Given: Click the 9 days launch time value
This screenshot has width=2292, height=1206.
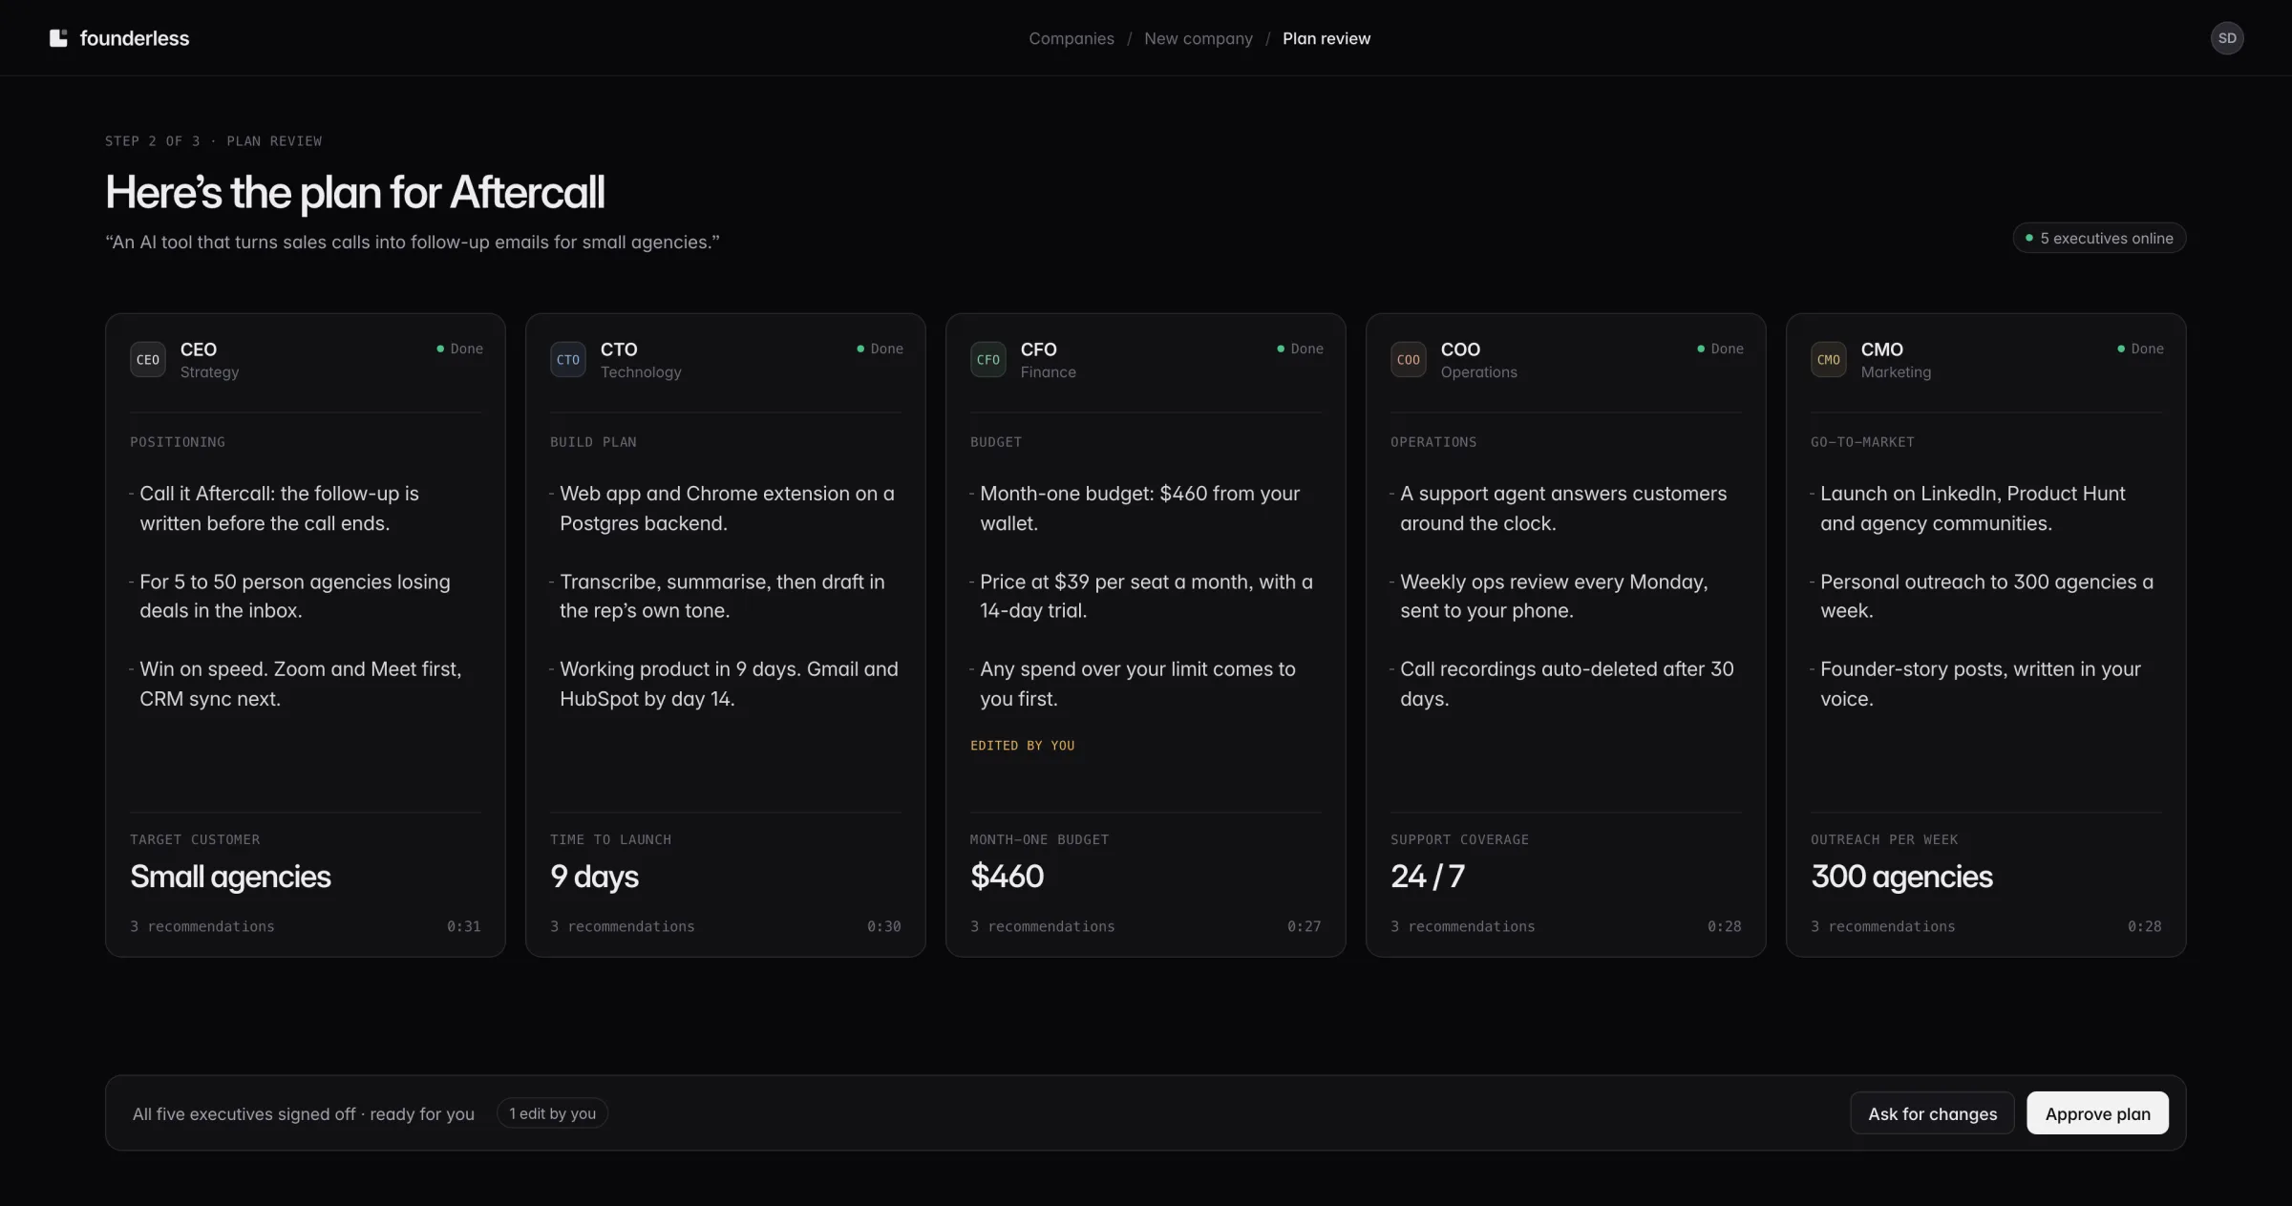Looking at the screenshot, I should point(594,877).
